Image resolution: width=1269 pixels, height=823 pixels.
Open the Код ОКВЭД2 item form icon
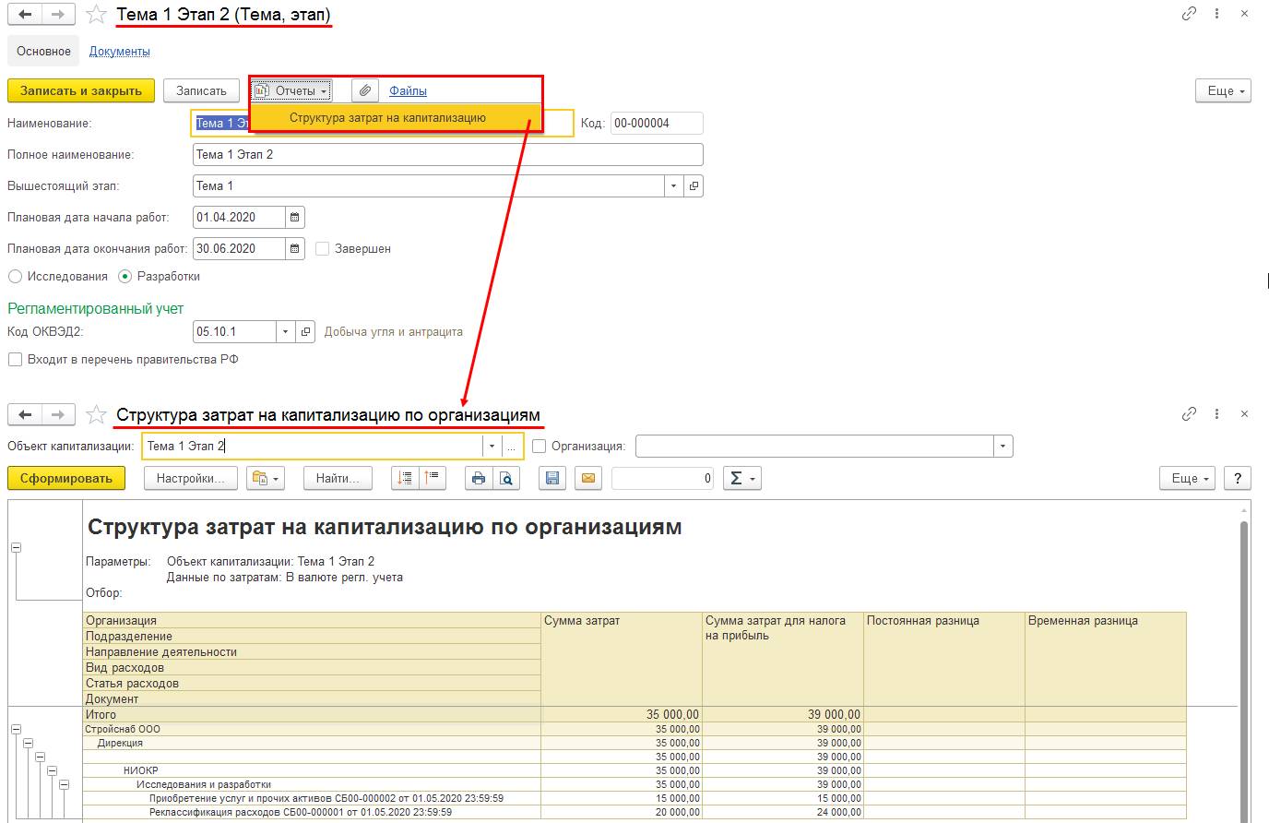(307, 332)
